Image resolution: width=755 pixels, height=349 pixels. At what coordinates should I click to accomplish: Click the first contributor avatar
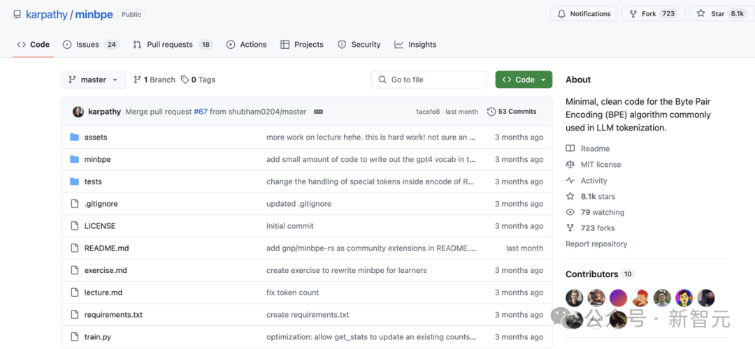point(574,298)
